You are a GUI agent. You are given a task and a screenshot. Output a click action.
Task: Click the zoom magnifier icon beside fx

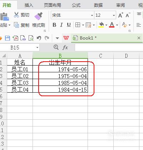(56, 47)
